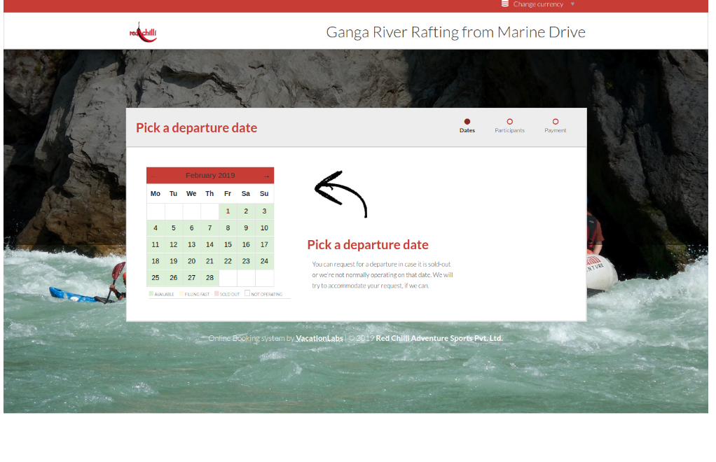Viewport: 716px width, 462px height.
Task: Pick February 1 as departure date
Action: pos(228,211)
